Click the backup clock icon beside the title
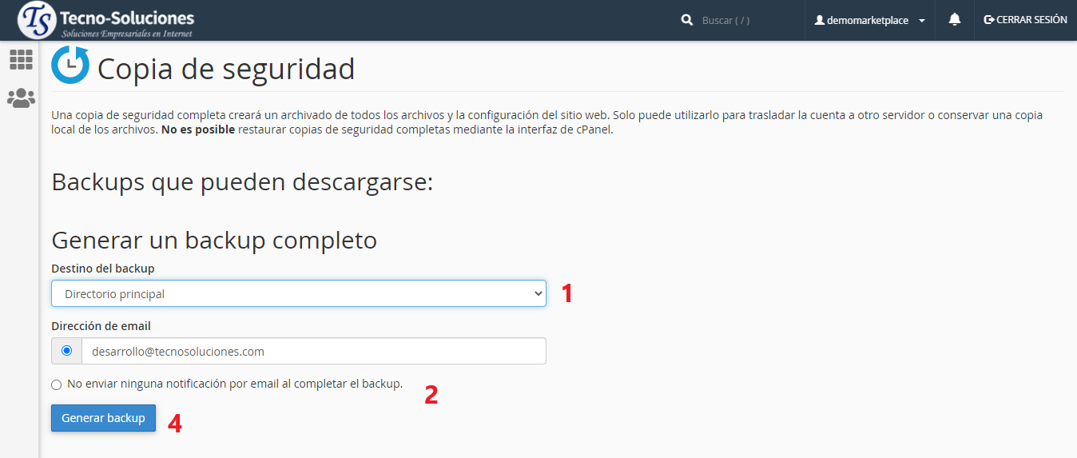The image size is (1077, 458). coord(70,66)
